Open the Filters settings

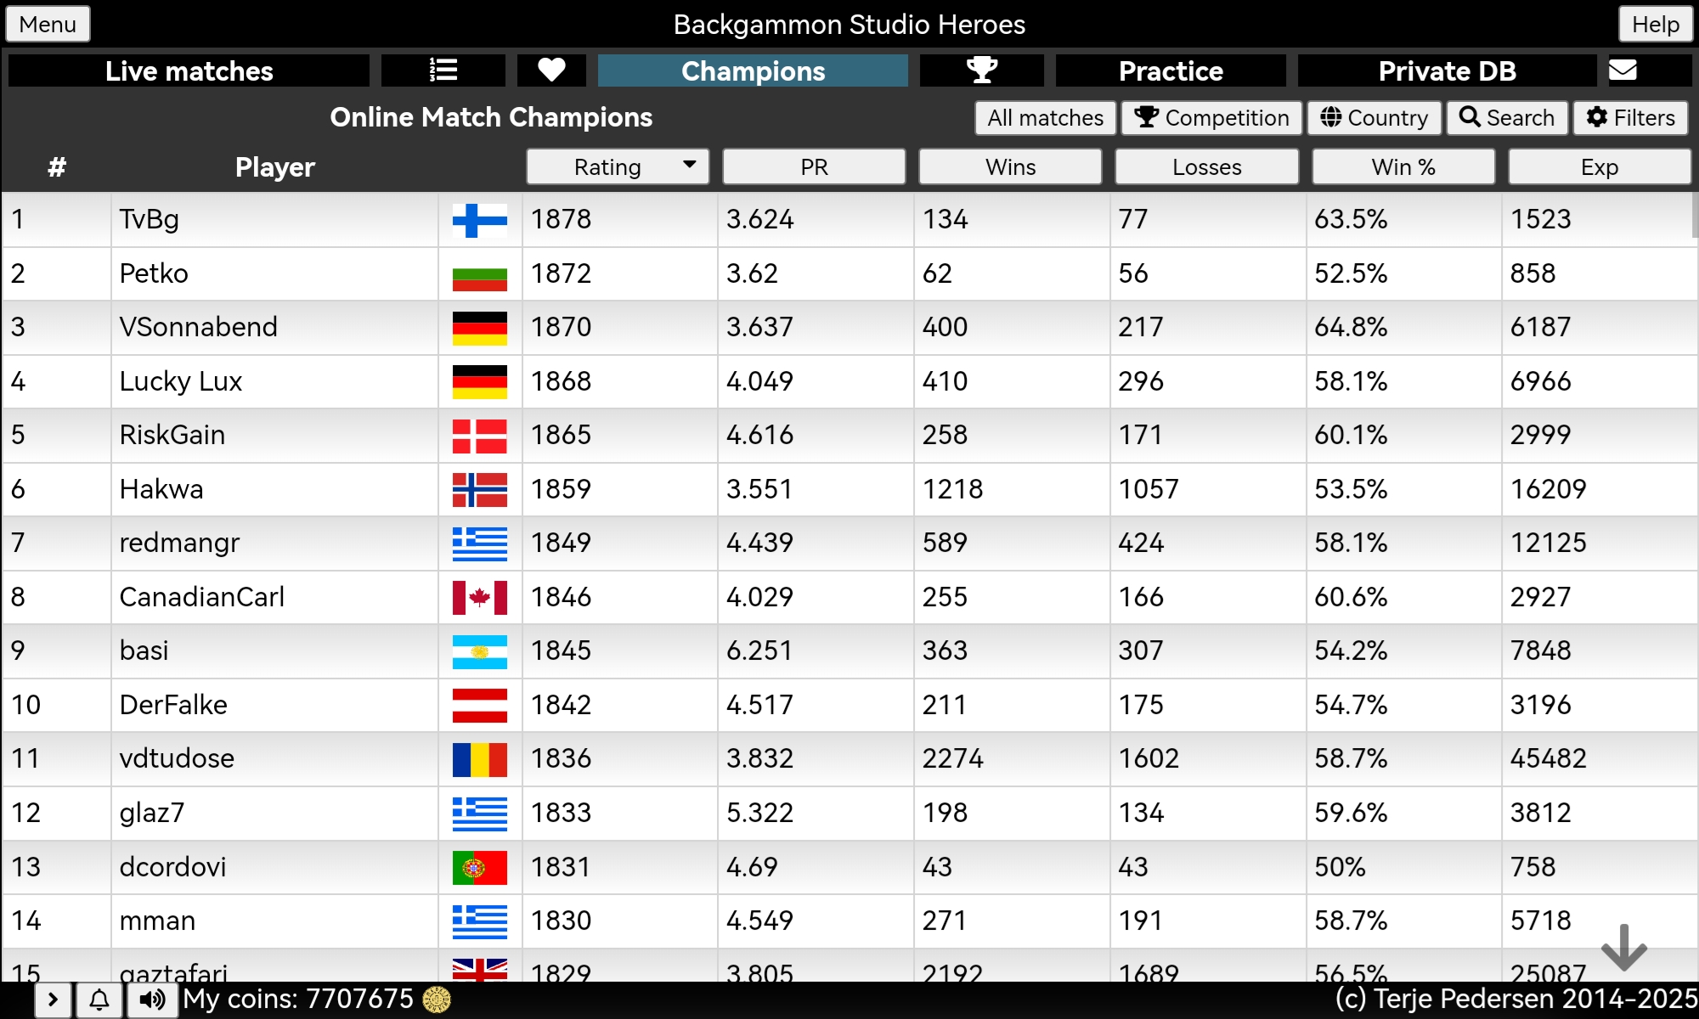1631,117
